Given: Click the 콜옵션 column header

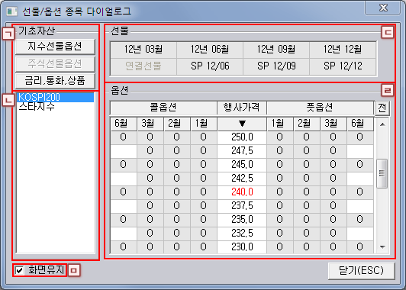Looking at the screenshot, I should click(x=163, y=108).
